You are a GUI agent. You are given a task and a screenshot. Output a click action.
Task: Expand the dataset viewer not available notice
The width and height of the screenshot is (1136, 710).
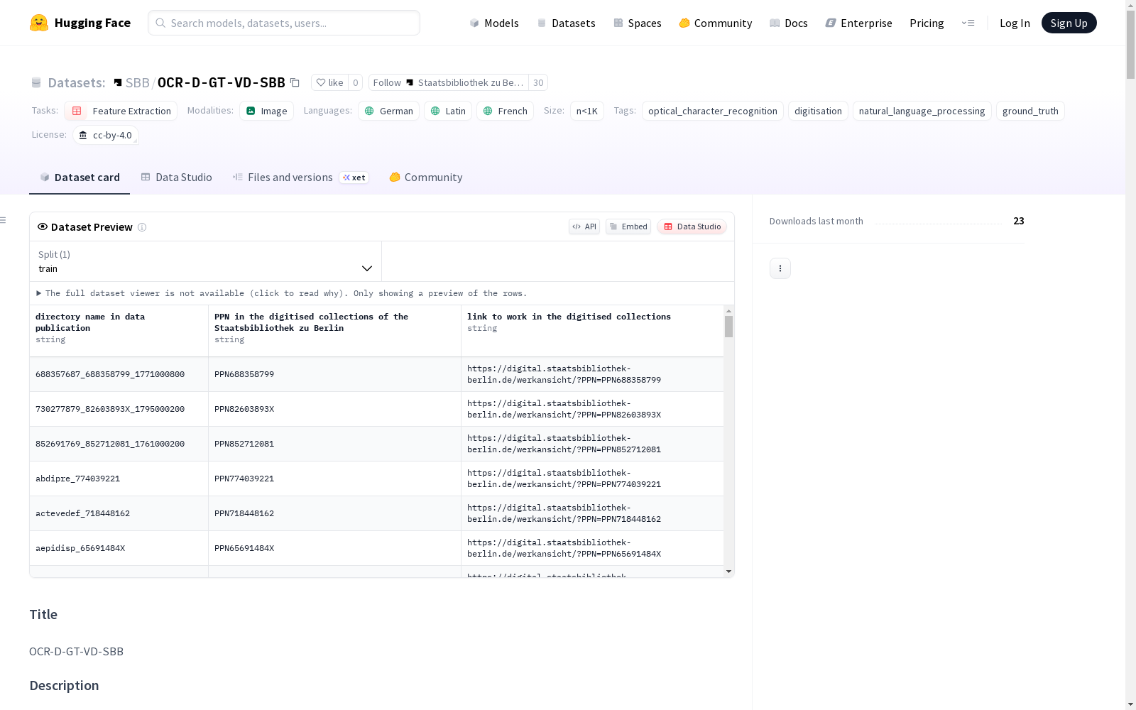pos(281,293)
